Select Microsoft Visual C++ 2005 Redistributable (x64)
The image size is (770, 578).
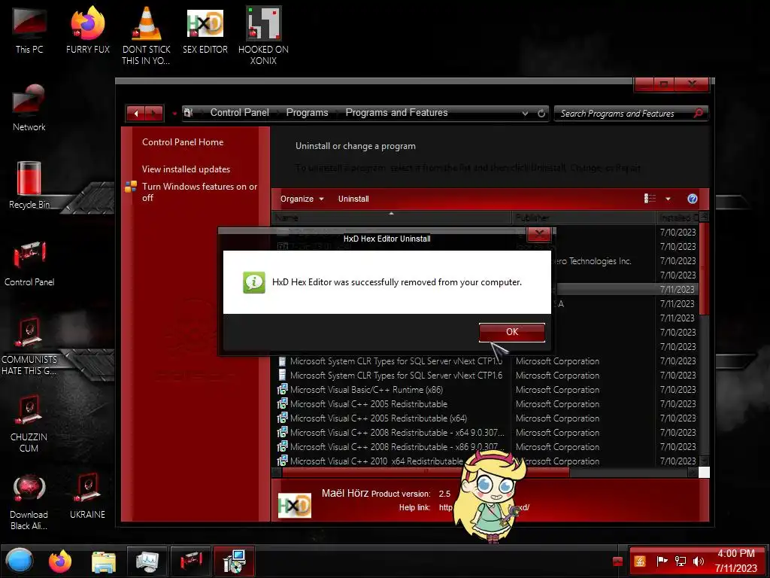tap(378, 418)
